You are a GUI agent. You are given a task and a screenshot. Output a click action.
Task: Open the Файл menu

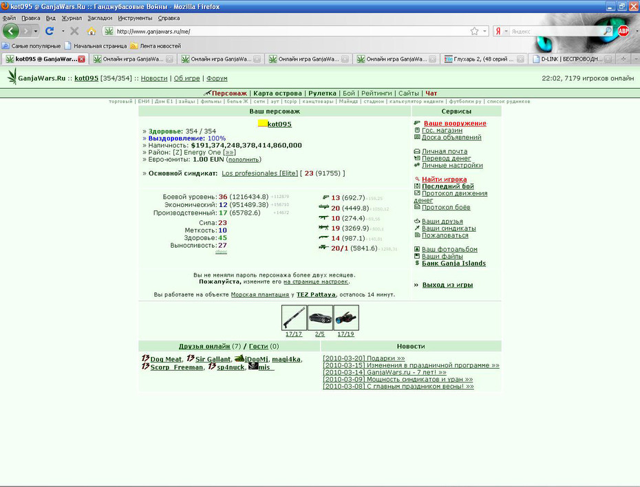[x=9, y=18]
